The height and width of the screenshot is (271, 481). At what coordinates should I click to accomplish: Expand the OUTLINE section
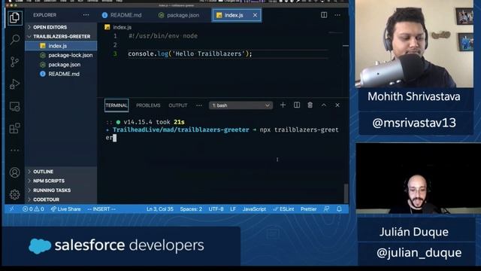[62, 172]
